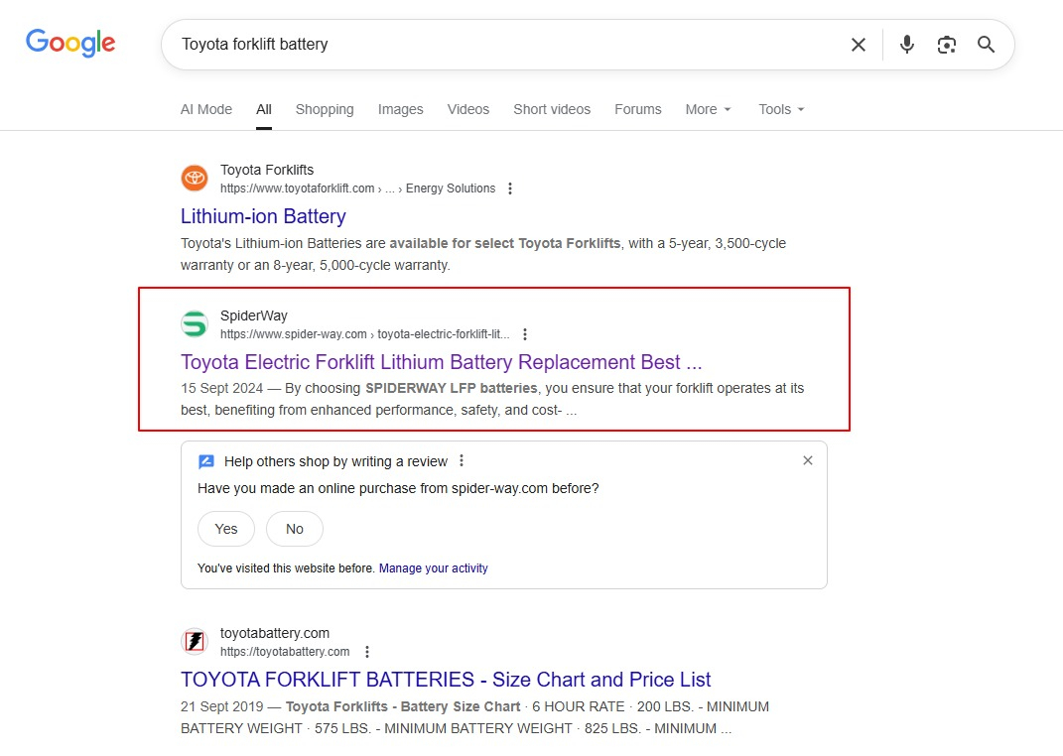This screenshot has height=756, width=1063.
Task: Open search by image lens
Action: pos(947,45)
